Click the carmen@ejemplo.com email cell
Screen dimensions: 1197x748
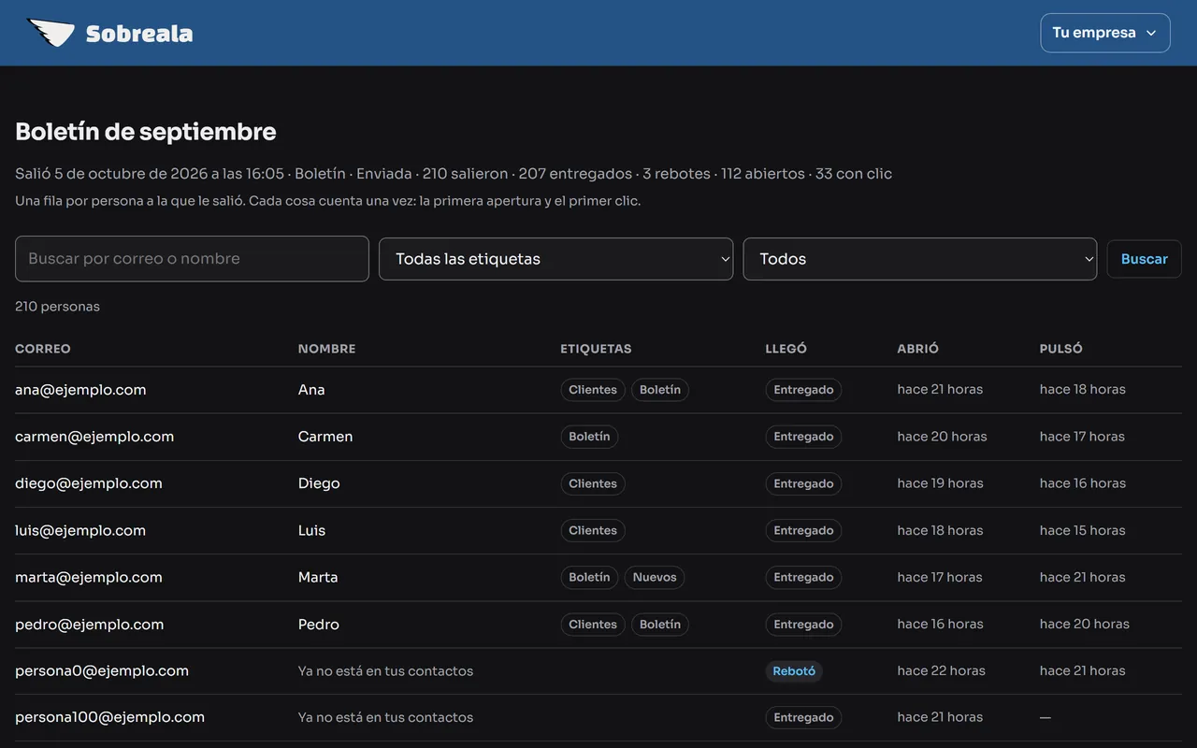pos(94,437)
